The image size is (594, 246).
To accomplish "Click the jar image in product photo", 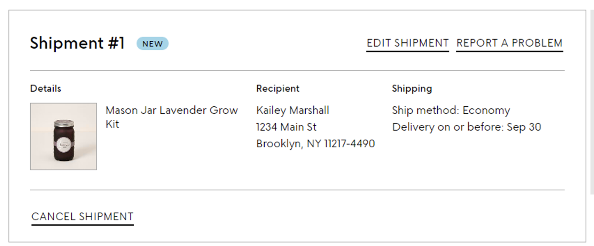I will [x=64, y=140].
